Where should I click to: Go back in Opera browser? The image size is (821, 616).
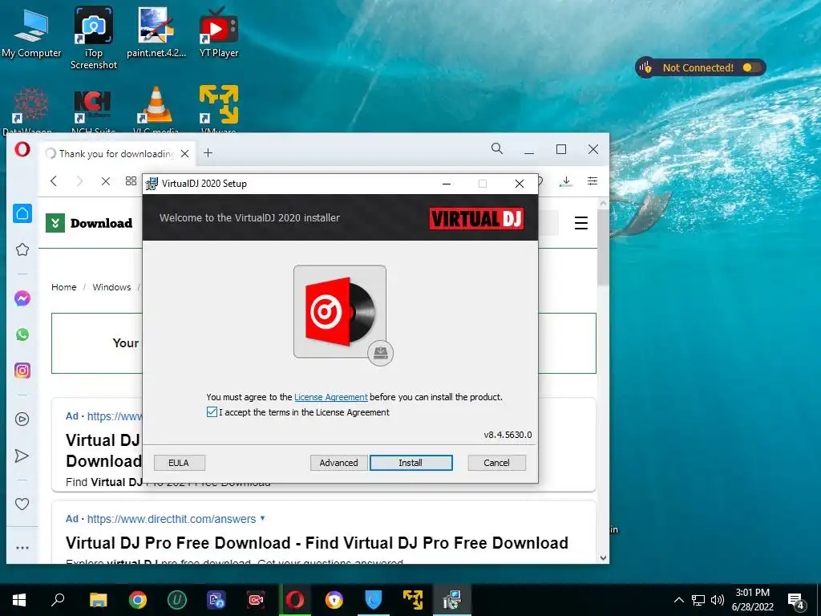54,180
